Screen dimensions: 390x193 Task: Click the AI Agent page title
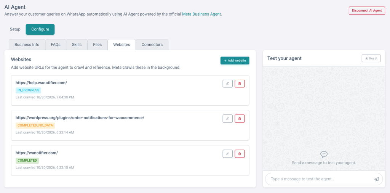(x=15, y=7)
